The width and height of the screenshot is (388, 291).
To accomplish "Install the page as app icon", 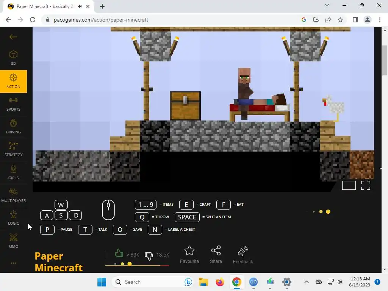I will tap(316, 20).
